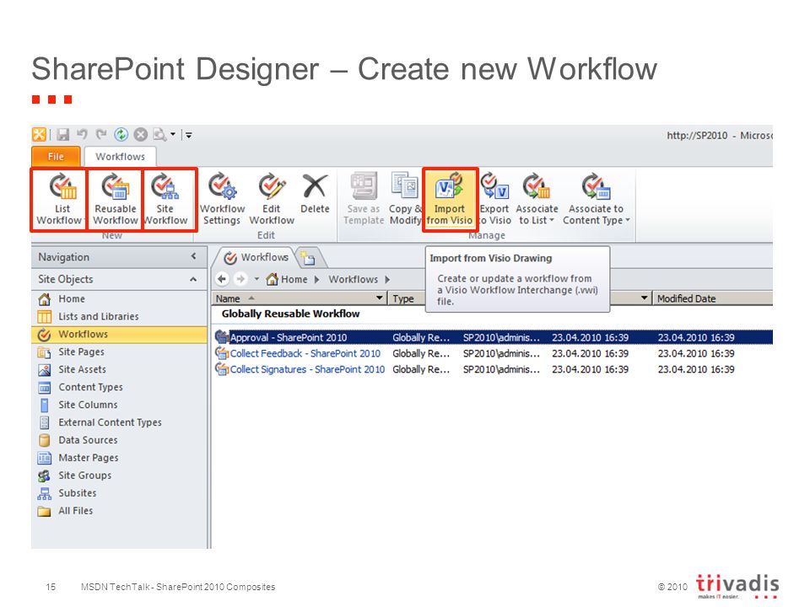Open the new blank document tab
The height and width of the screenshot is (607, 810).
(x=309, y=258)
